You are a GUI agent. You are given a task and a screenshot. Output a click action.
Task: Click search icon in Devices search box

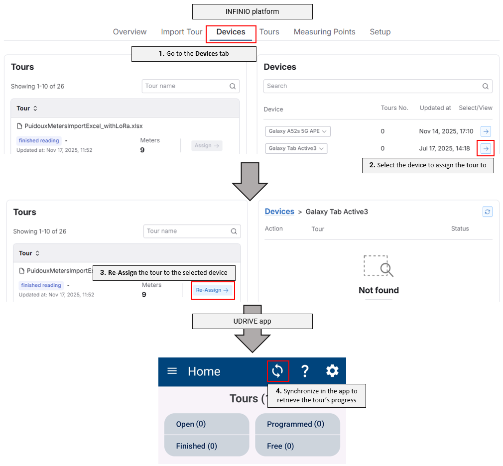[486, 86]
